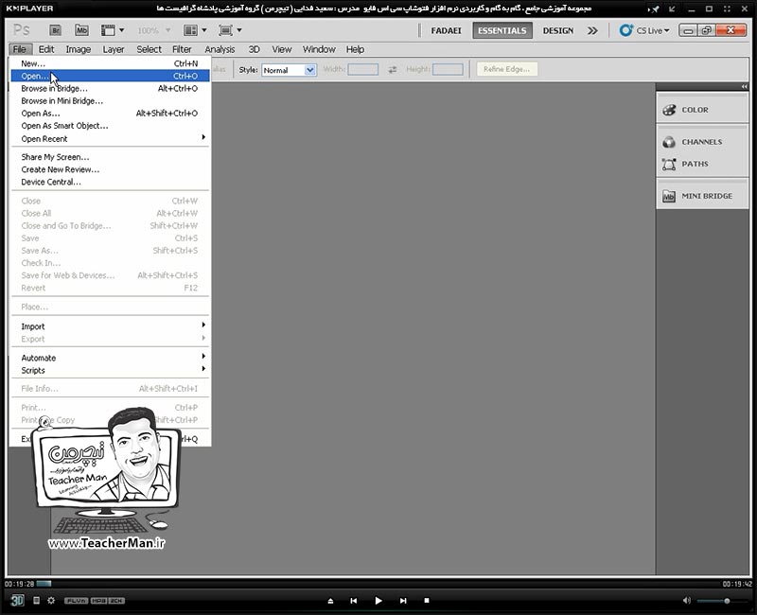Image resolution: width=757 pixels, height=615 pixels.
Task: Choose Open... in the File menu
Action: tap(110, 76)
